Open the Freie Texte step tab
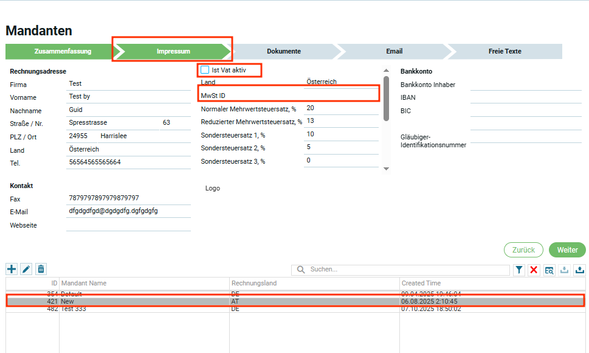 (x=505, y=52)
